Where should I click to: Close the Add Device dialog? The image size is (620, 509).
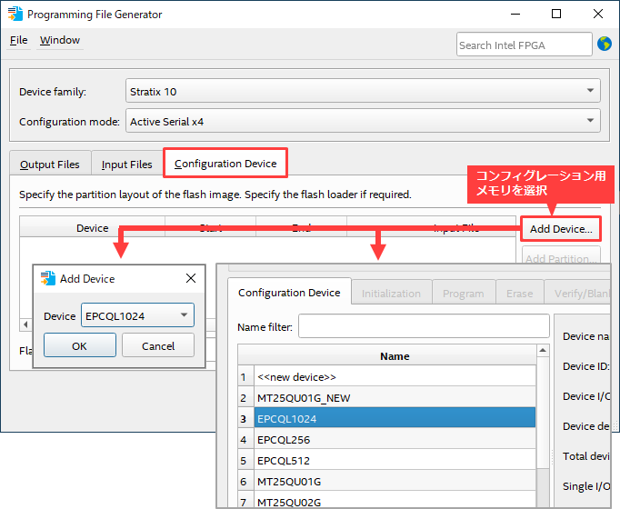pos(191,279)
